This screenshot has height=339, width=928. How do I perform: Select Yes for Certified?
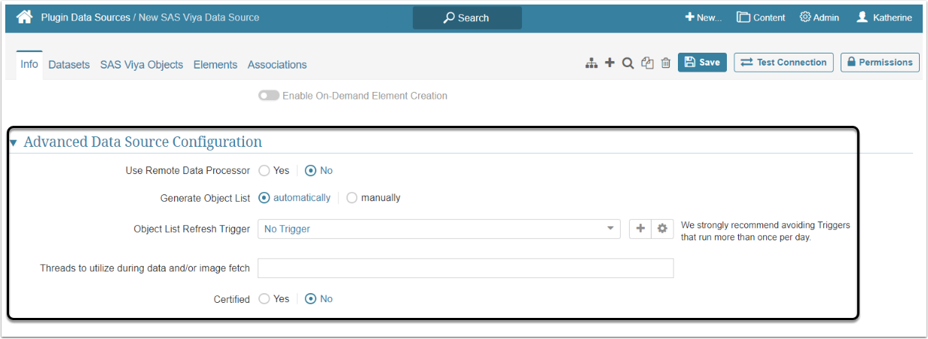tap(264, 299)
